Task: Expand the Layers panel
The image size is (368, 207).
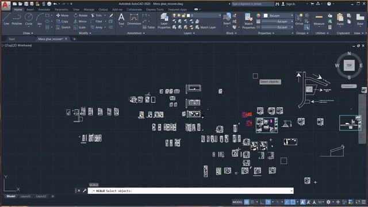Action: click(189, 33)
